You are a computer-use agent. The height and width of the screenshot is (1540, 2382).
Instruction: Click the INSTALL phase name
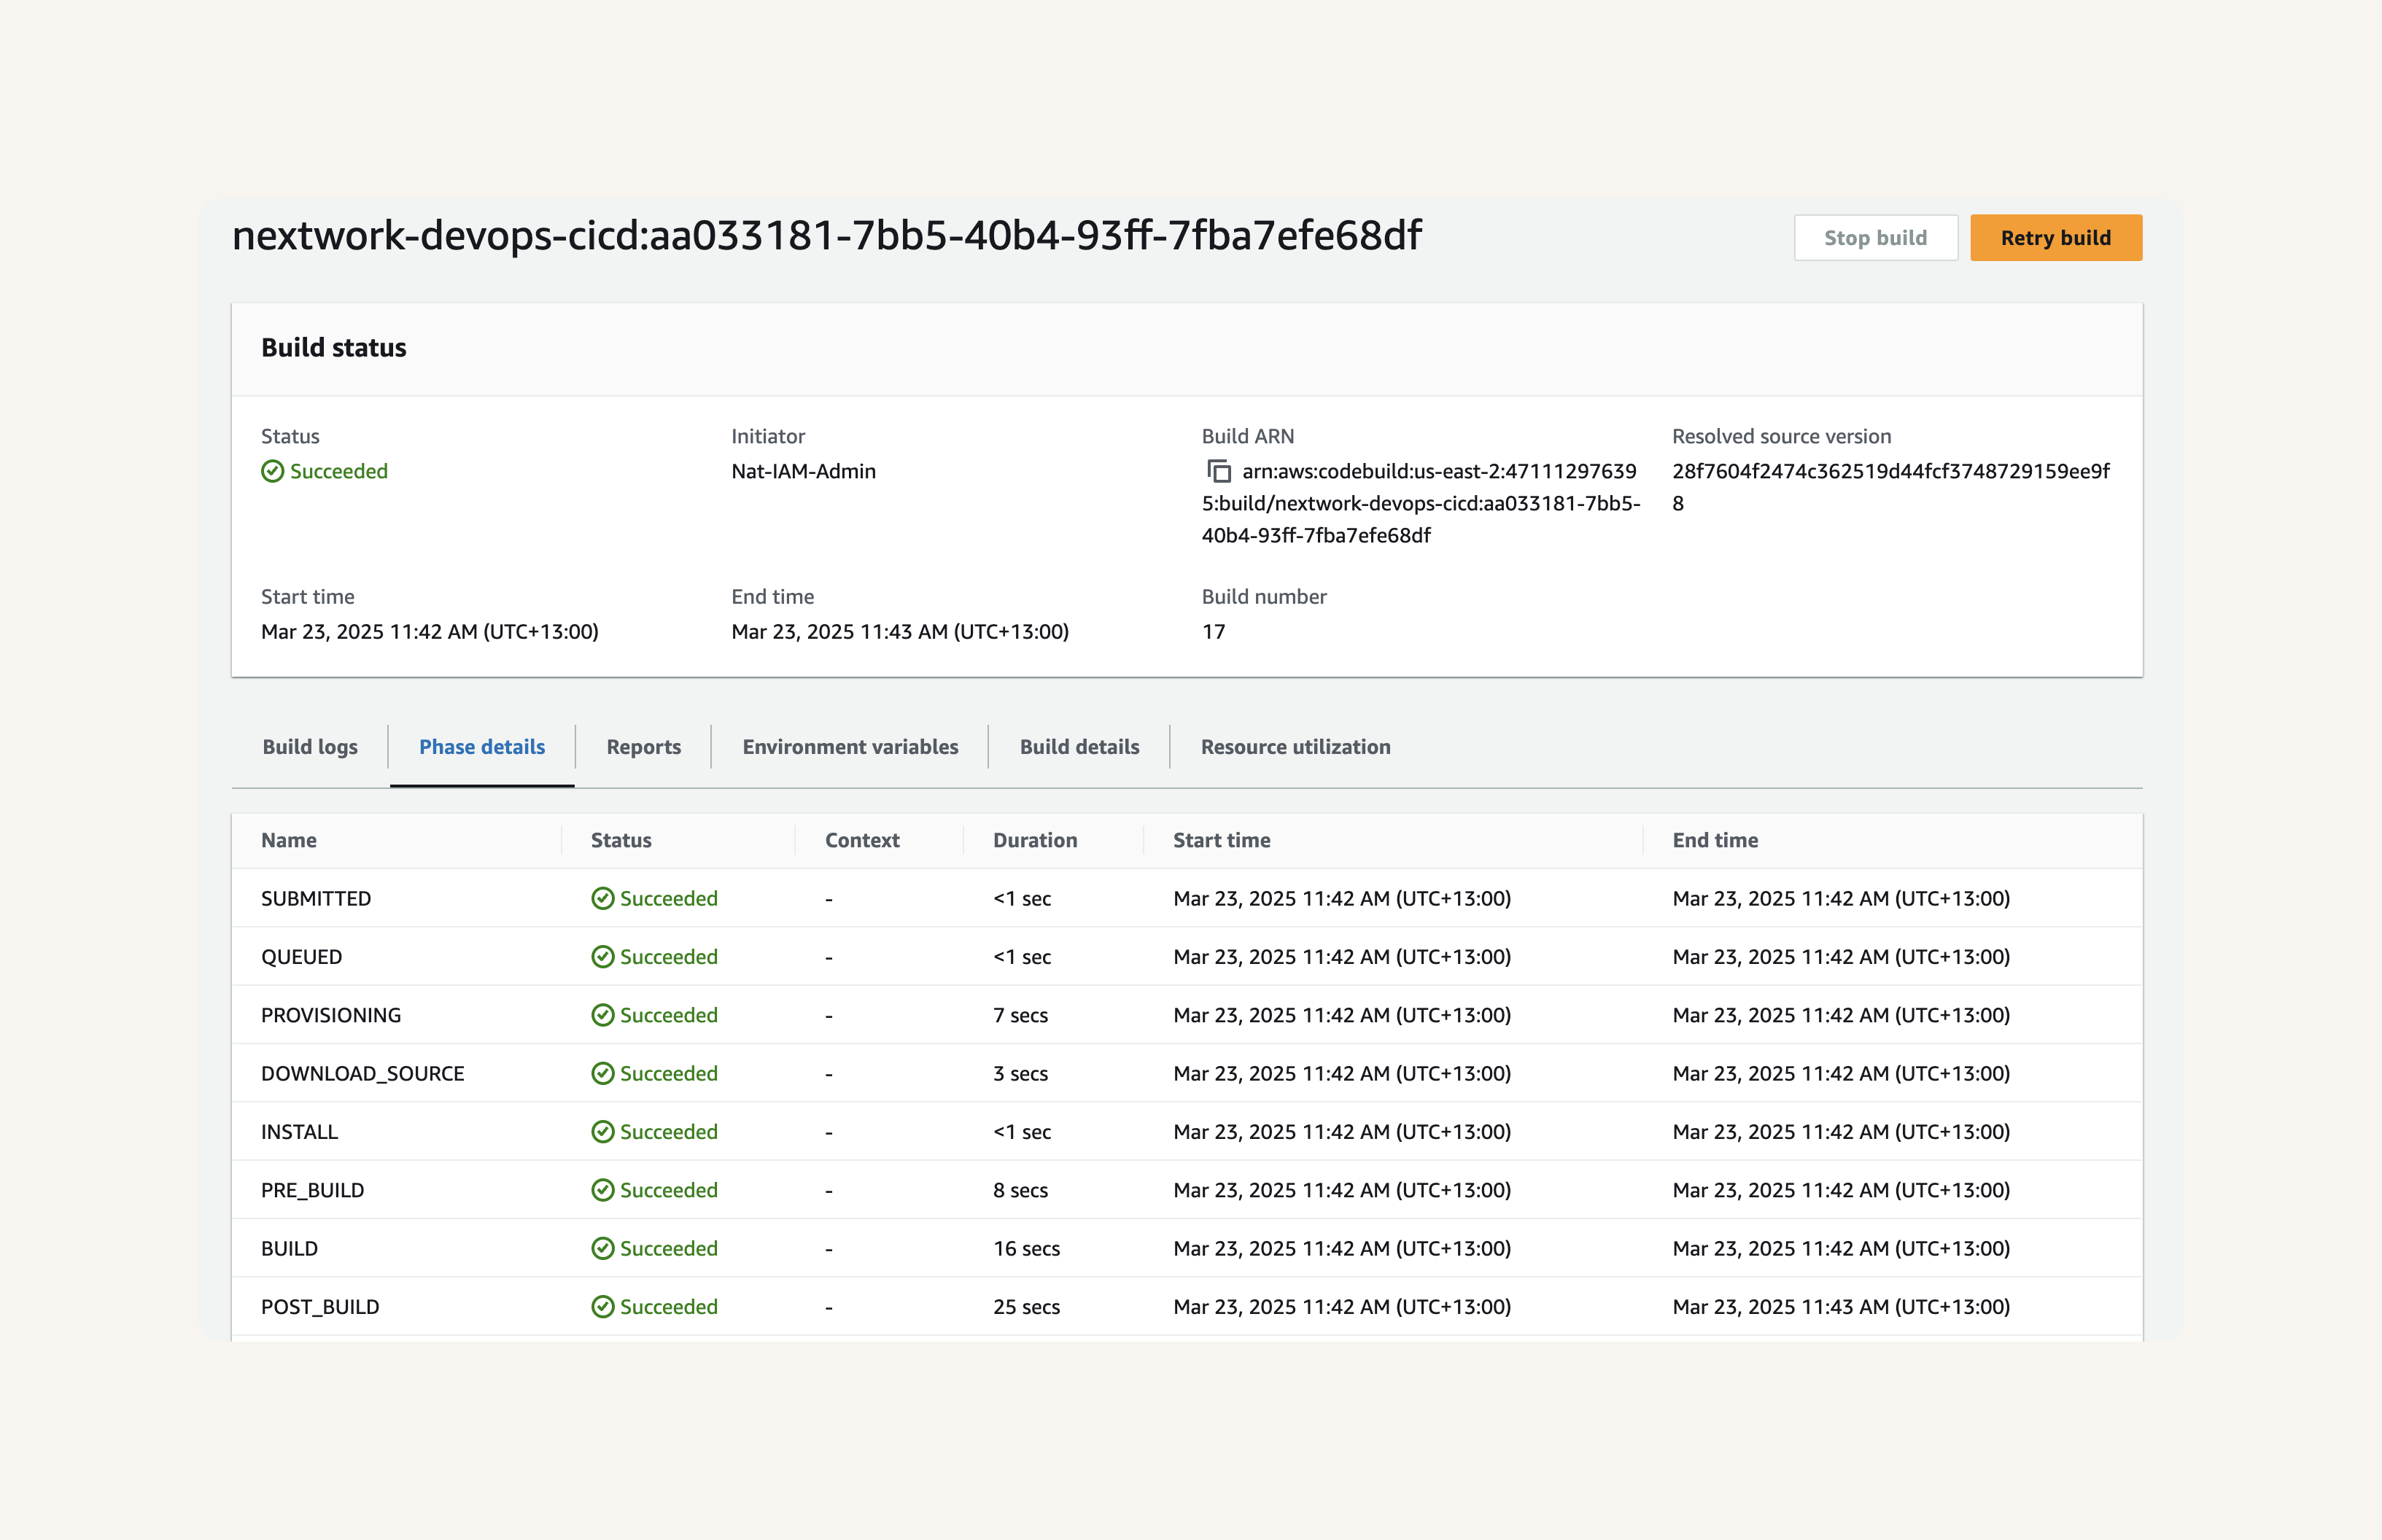tap(299, 1132)
